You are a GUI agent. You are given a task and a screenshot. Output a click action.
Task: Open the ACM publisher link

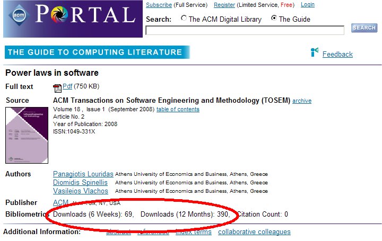click(60, 202)
